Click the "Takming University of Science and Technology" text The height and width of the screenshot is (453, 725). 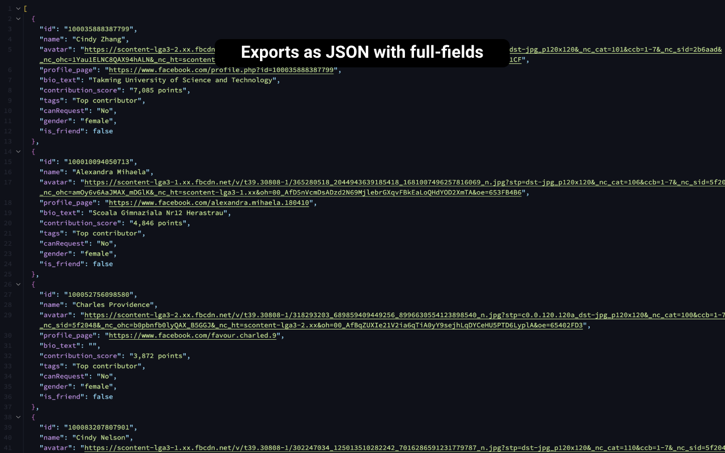[x=184, y=80]
